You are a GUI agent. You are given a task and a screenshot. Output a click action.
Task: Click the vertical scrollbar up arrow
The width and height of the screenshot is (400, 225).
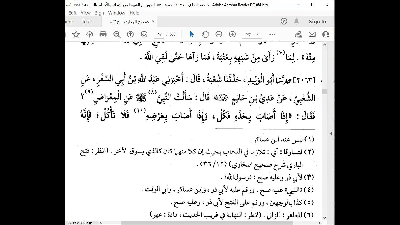325,45
